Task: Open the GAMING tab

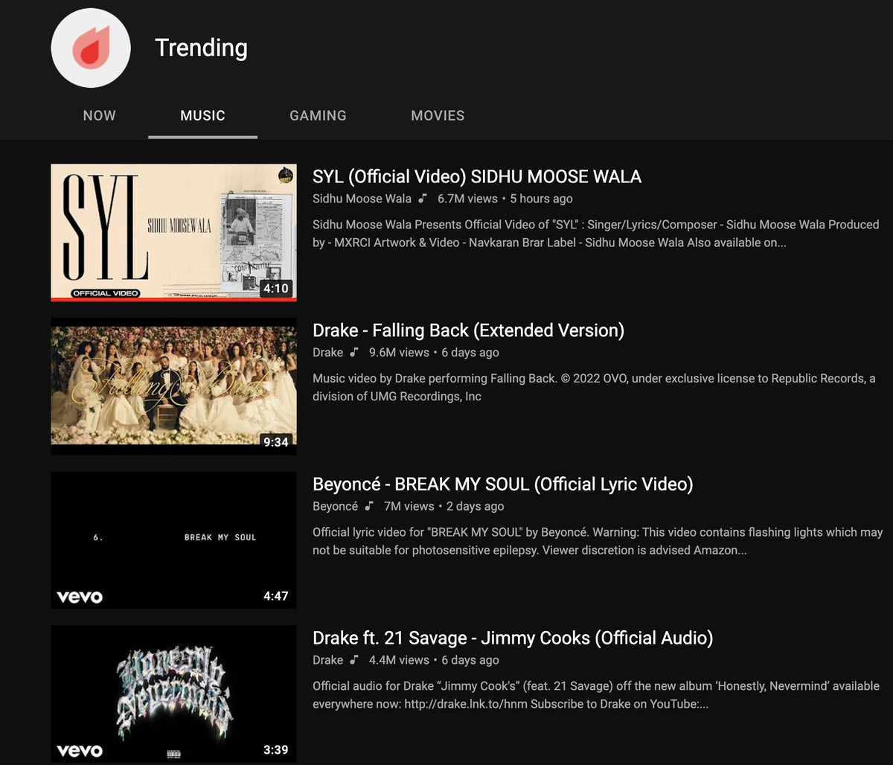Action: click(x=318, y=115)
